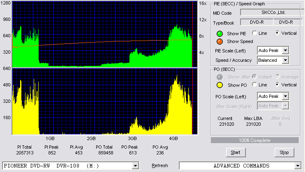Click the PI Avg value 453
This screenshot has height=172, width=305.
click(79, 153)
